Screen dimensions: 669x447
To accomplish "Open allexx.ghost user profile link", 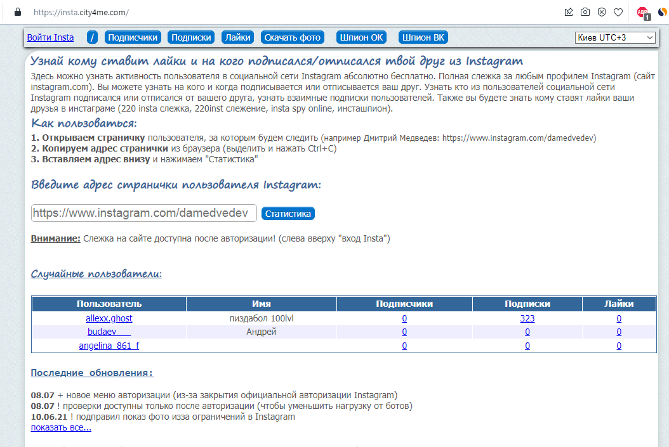I will pos(109,318).
